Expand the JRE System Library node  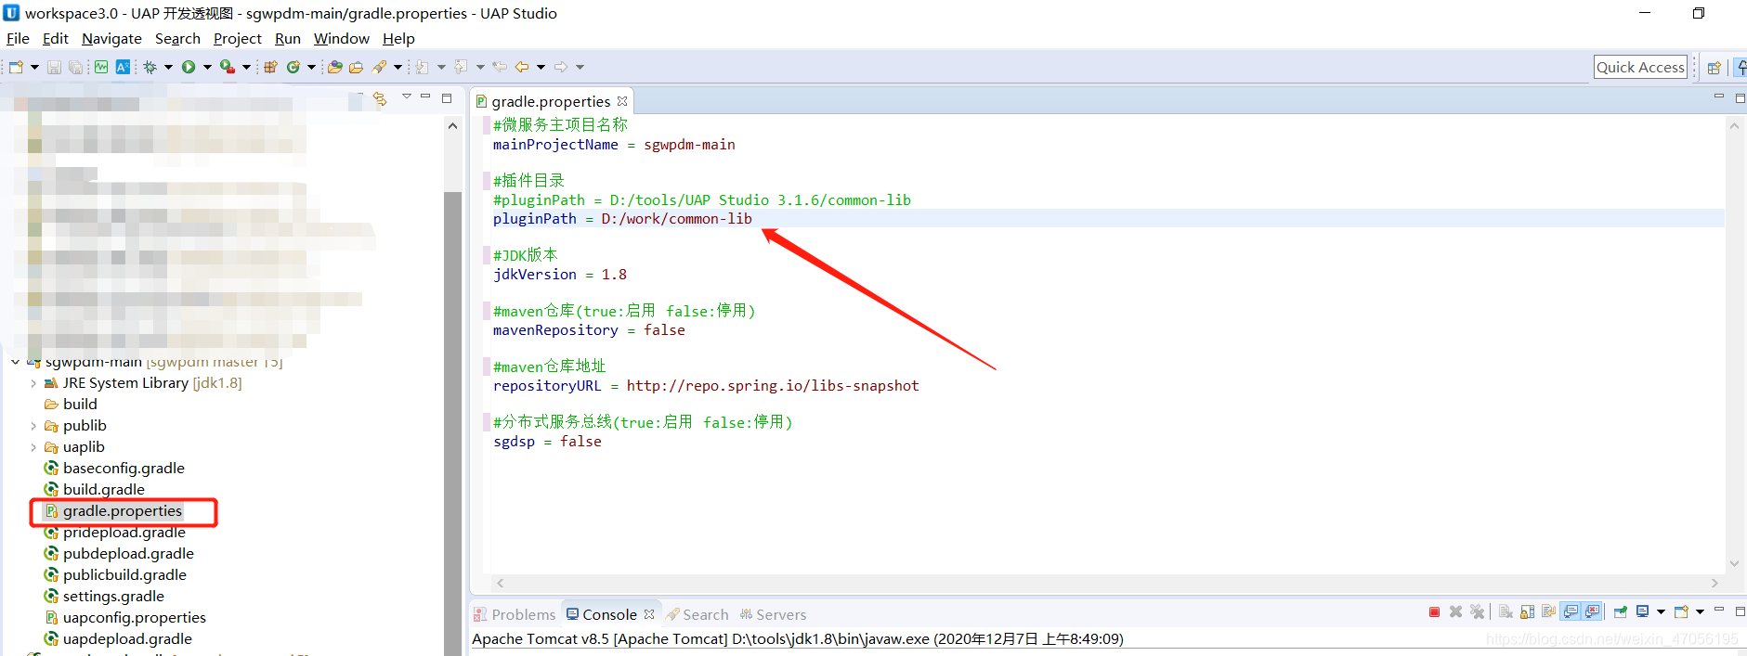[34, 383]
